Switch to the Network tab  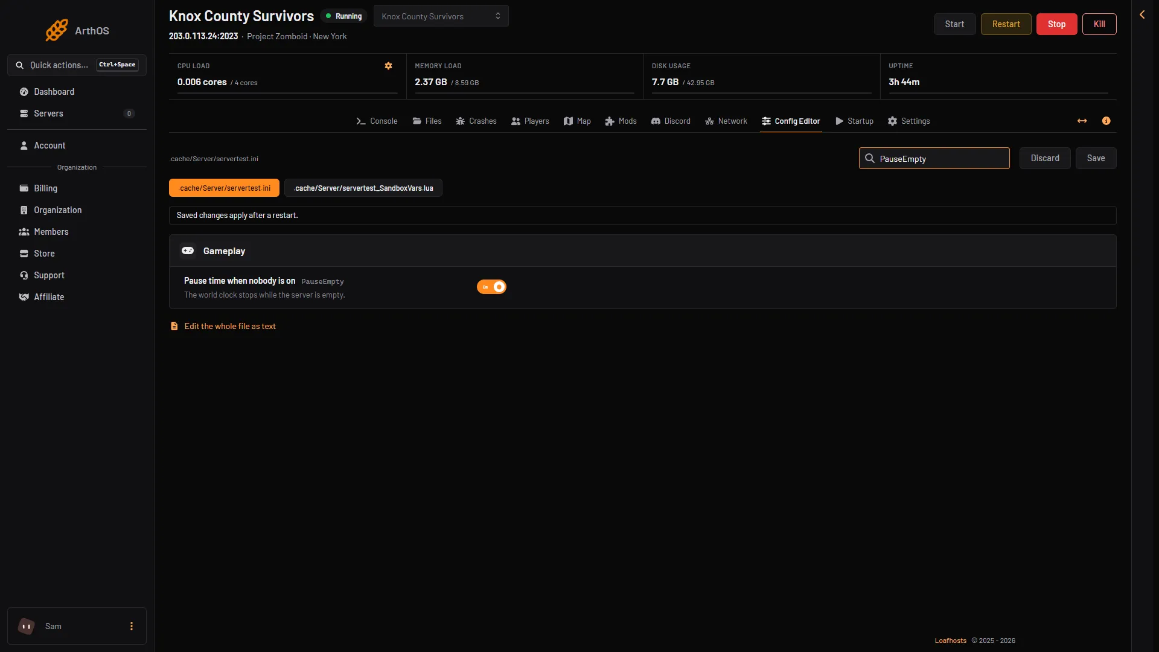click(726, 121)
